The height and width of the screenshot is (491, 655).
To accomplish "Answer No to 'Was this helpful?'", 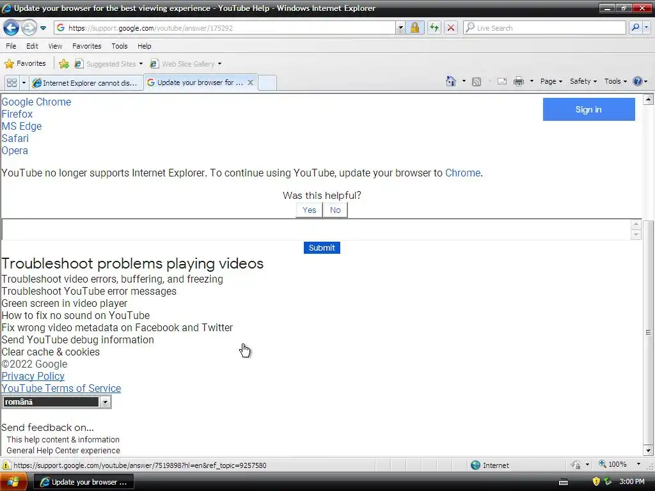I will 335,210.
